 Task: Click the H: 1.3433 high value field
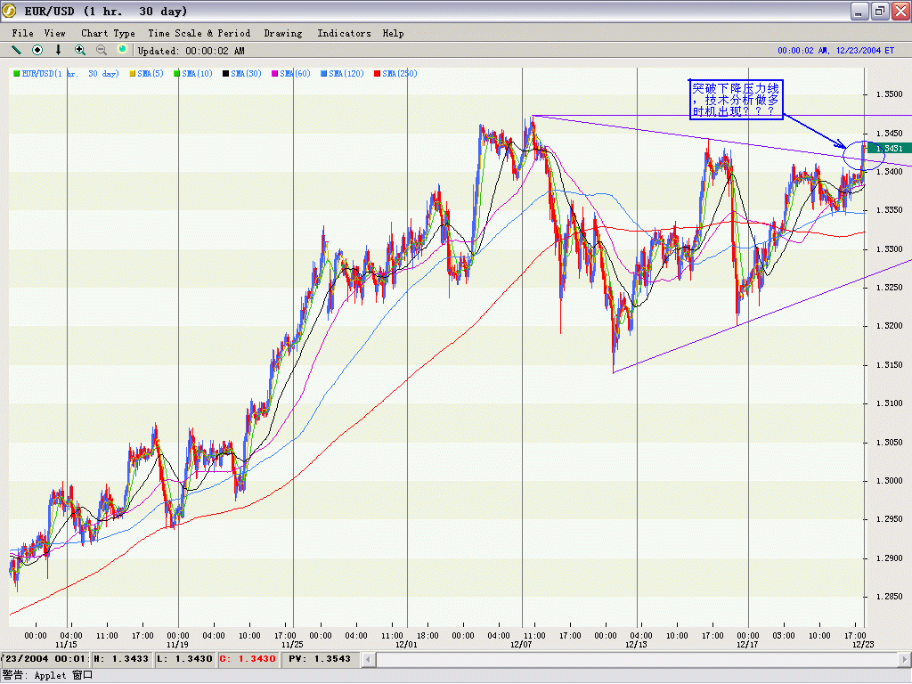pos(121,659)
